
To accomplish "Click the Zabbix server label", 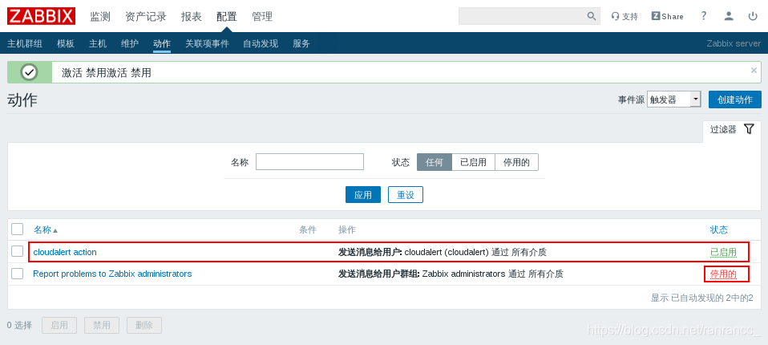I will click(x=734, y=43).
